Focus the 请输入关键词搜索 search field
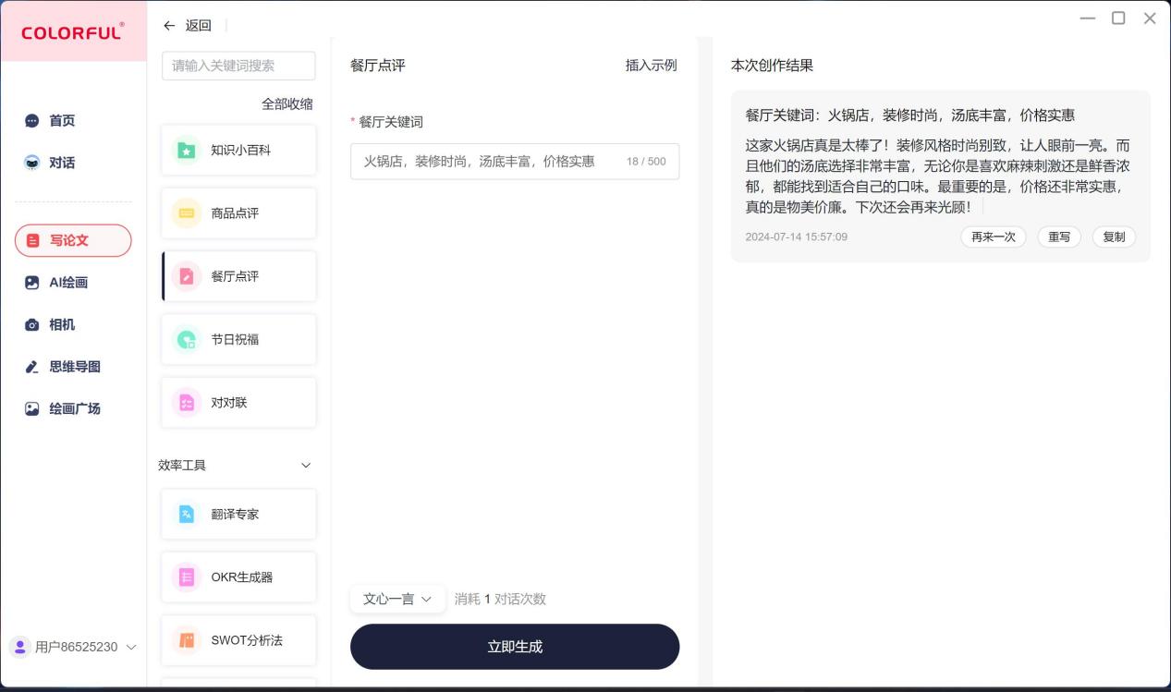Image resolution: width=1171 pixels, height=692 pixels. tap(238, 66)
